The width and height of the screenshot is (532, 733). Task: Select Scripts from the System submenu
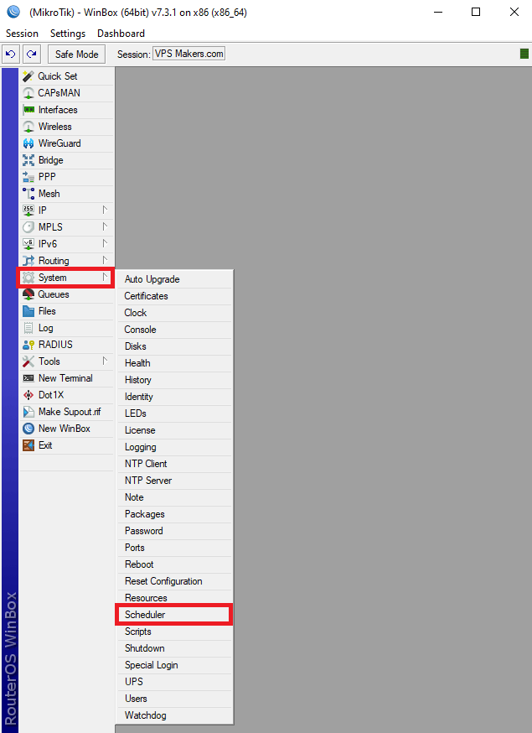[173, 632]
